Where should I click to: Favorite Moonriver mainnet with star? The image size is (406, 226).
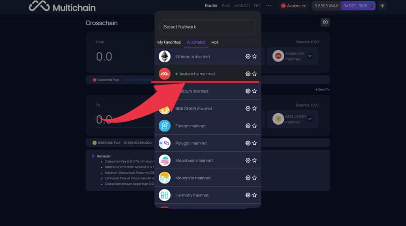coord(254,178)
